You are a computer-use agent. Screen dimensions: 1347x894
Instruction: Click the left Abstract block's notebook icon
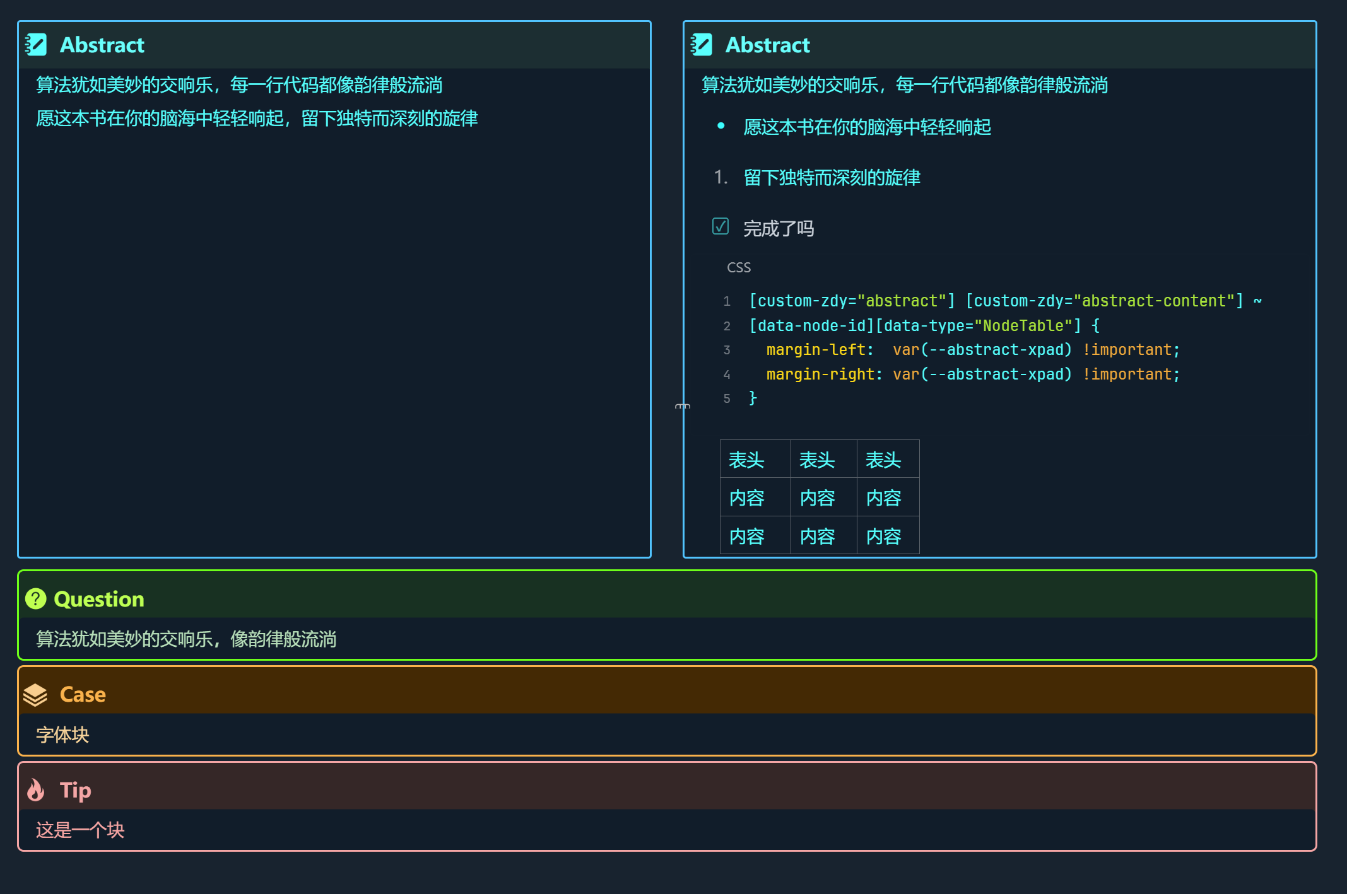pos(36,45)
